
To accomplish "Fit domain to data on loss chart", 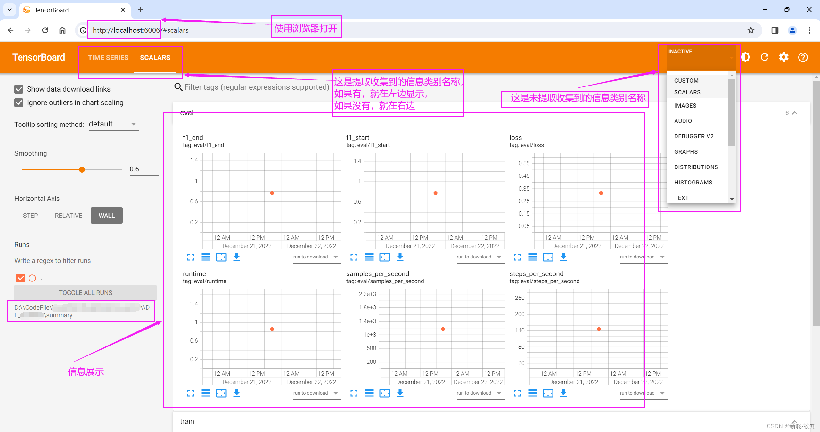I will point(548,257).
